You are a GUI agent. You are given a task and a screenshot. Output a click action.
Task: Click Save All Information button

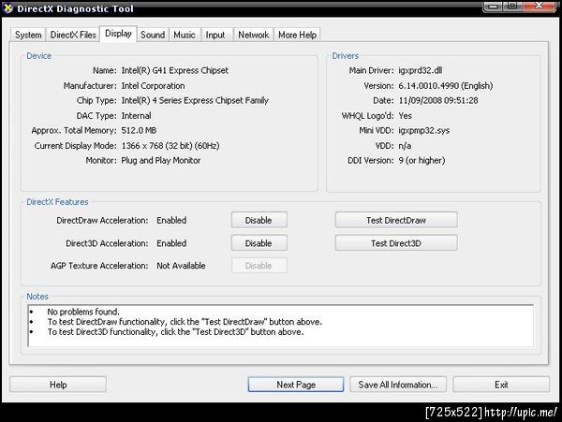398,385
